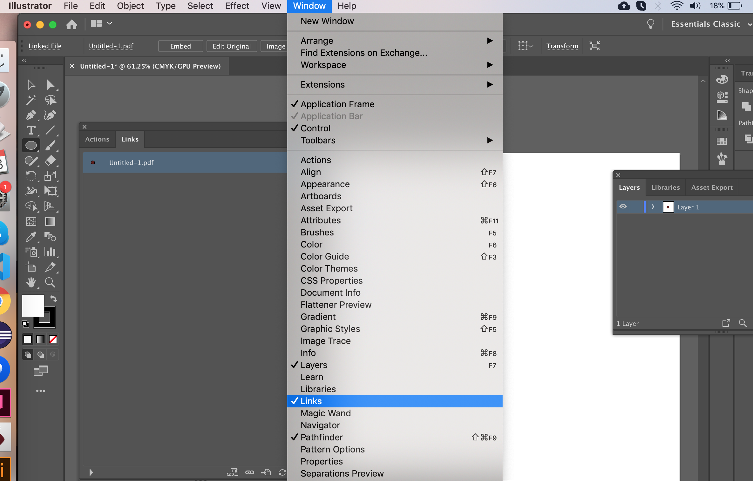753x481 pixels.
Task: Click the search icon in the Layers panel
Action: coord(743,323)
